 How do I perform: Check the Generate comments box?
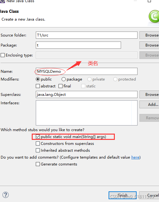pos(38,164)
